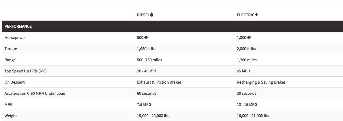Click the Torque row label
The width and height of the screenshot is (343, 121).
[11, 49]
